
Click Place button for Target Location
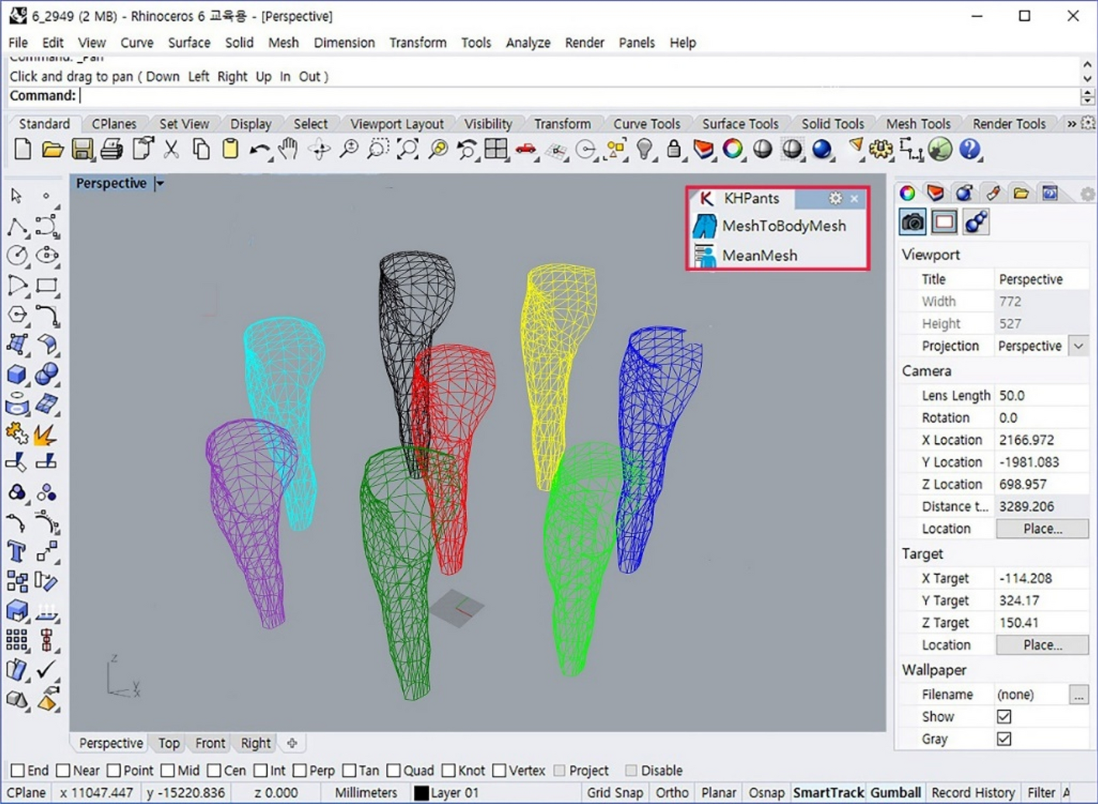tap(1042, 646)
